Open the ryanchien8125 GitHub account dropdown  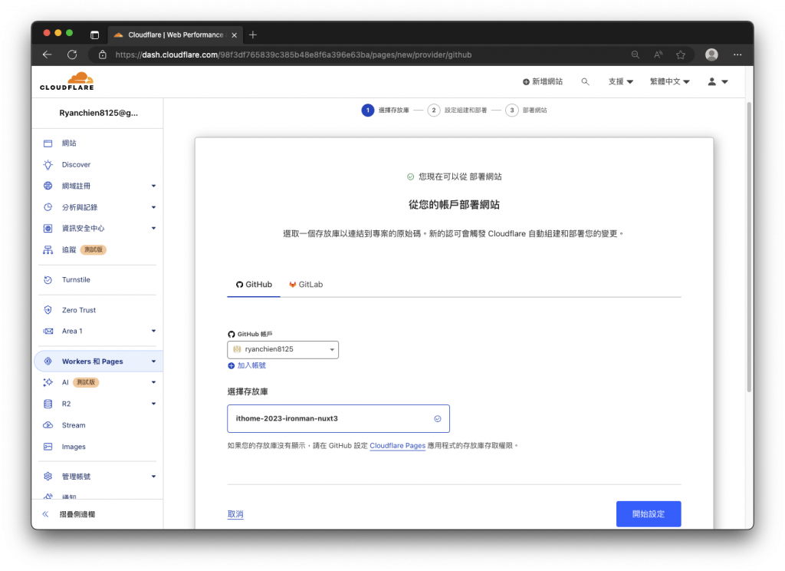click(x=283, y=349)
